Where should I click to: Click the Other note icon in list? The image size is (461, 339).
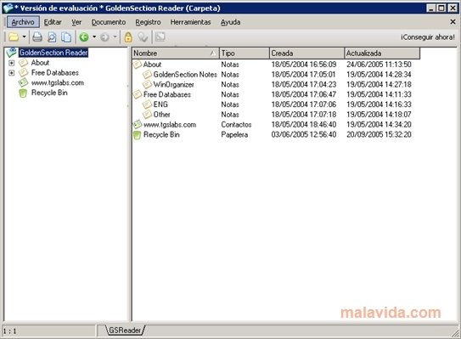click(x=147, y=115)
